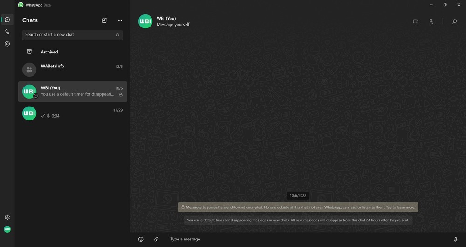Open the Archived chats folder
The image size is (466, 247).
[x=49, y=52]
